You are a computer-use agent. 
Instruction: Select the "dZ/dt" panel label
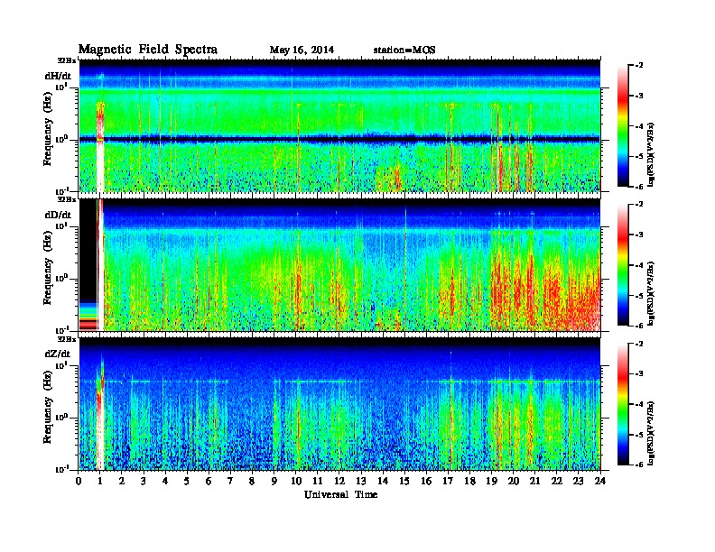58,354
